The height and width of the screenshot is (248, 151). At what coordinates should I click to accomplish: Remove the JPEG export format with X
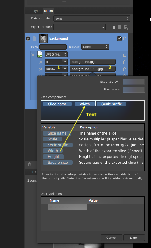coord(33,55)
